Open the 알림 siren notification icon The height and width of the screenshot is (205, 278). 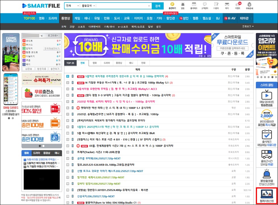183,4
